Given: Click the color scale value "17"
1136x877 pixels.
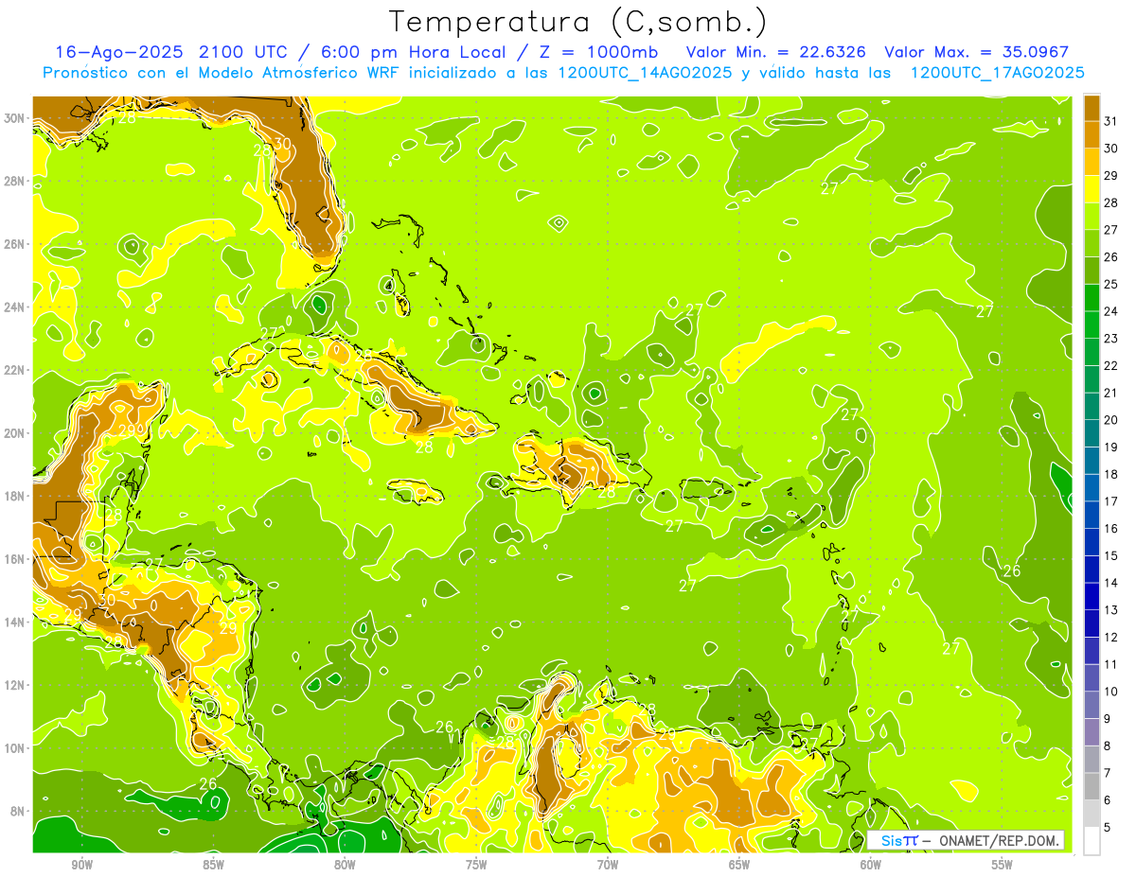Looking at the screenshot, I should (1111, 501).
